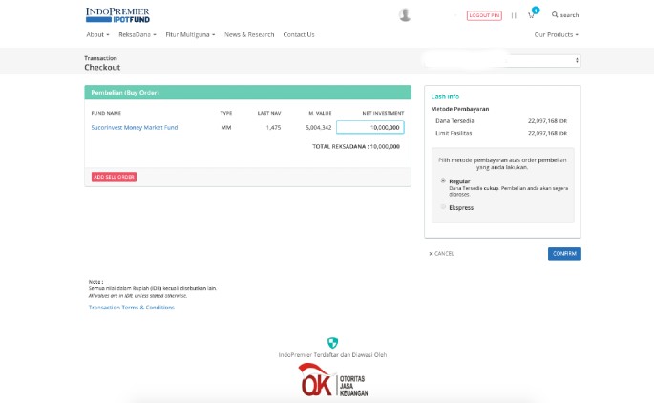Screen dimensions: 654x403
Task: Click the search text label
Action: [x=569, y=15]
